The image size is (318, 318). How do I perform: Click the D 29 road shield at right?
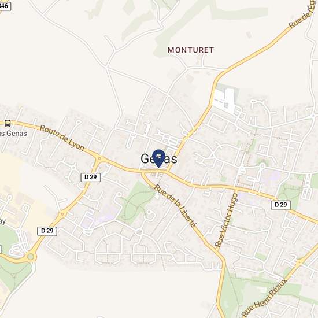[280, 205]
